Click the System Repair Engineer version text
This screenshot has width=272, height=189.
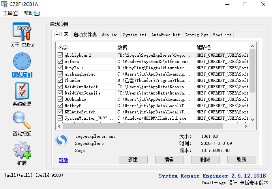[212, 176]
